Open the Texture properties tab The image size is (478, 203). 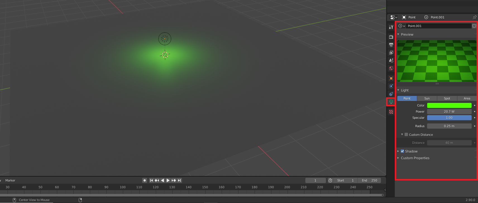[x=391, y=112]
